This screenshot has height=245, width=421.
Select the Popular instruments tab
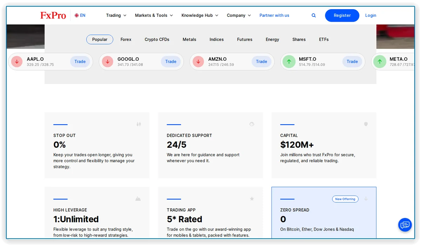100,40
